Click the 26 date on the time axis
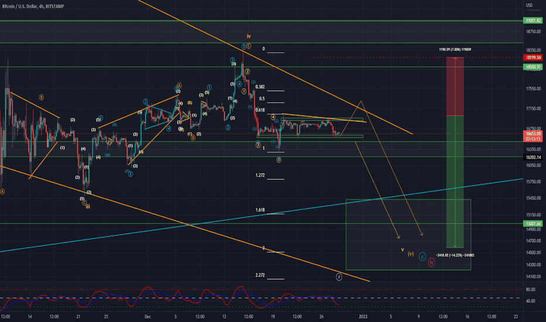 click(322, 317)
